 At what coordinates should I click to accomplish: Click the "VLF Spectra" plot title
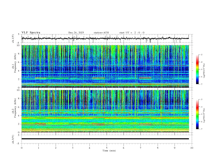tap(31, 33)
